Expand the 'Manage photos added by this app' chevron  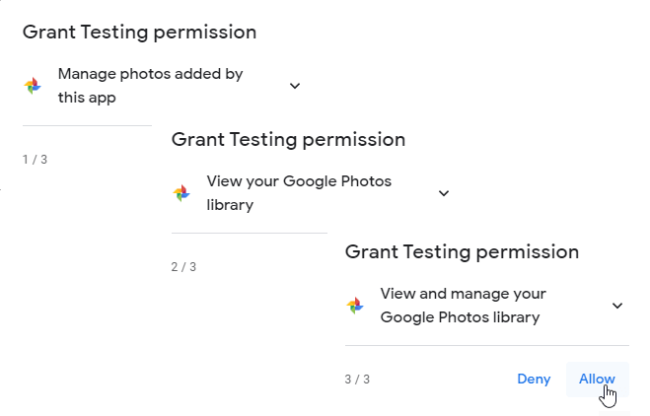(x=295, y=86)
